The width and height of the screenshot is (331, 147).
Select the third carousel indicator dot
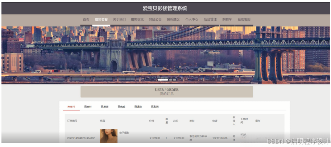pyautogui.click(x=174, y=80)
